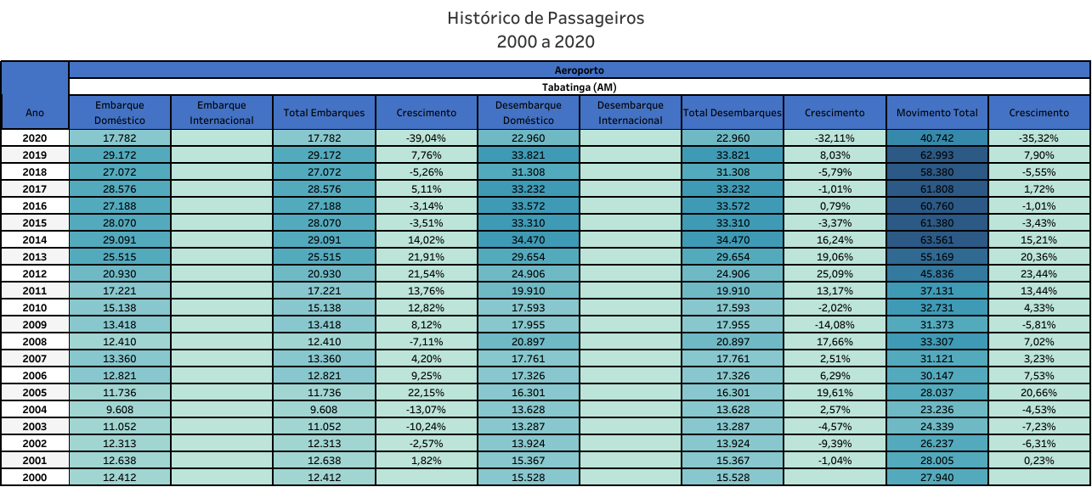
Task: Select the Embarque Doméstico column header
Action: tap(120, 112)
